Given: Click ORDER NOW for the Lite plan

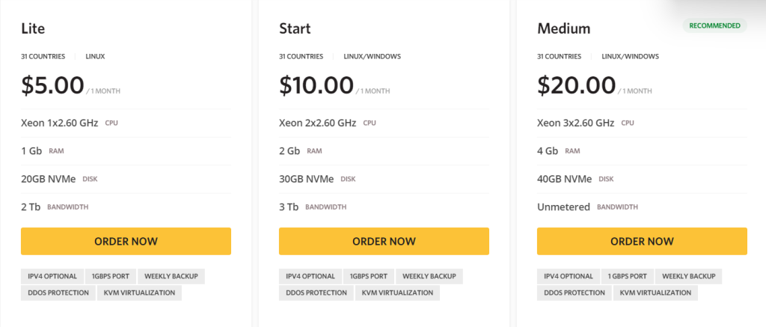Looking at the screenshot, I should click(126, 241).
